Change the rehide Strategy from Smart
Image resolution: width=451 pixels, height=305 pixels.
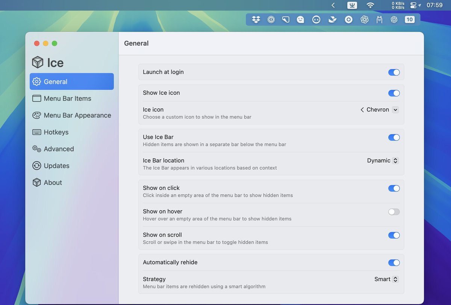coord(386,279)
